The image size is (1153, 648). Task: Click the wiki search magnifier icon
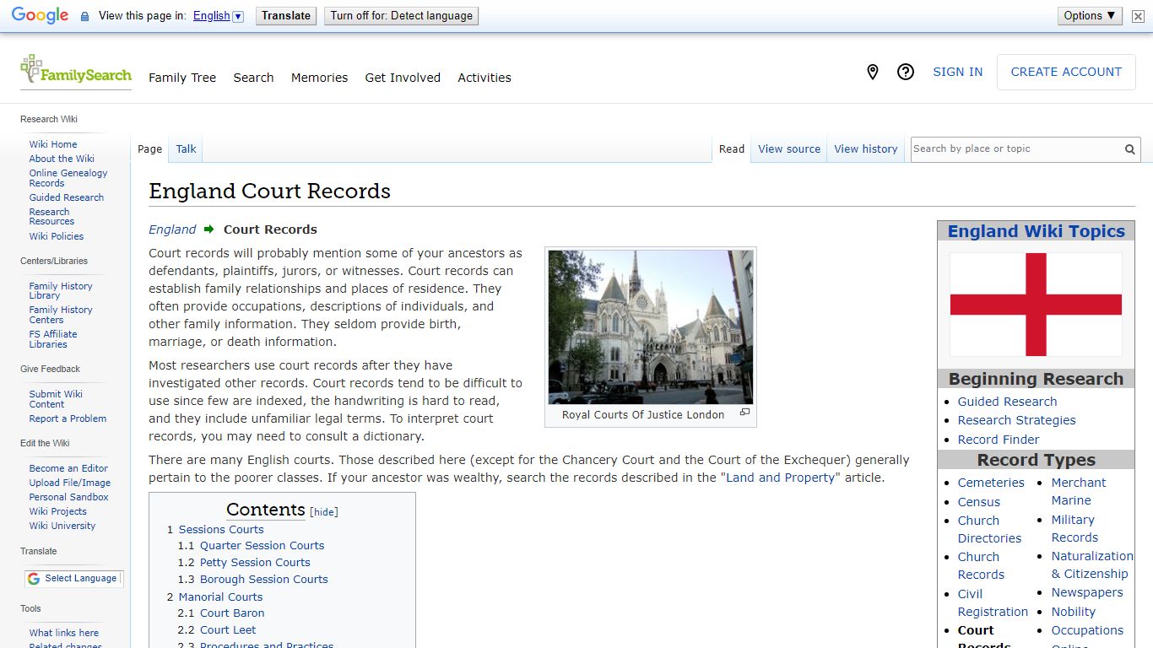tap(1129, 149)
